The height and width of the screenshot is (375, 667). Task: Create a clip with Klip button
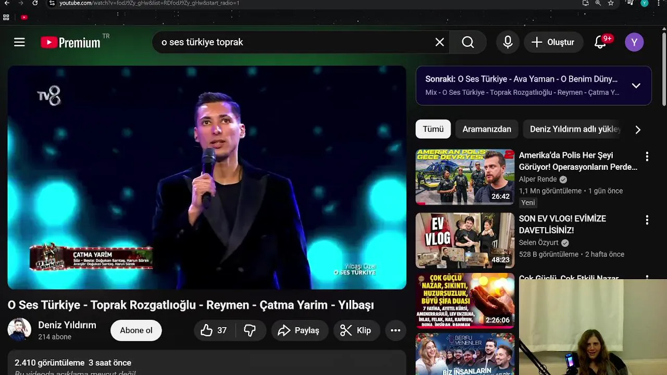click(x=356, y=330)
